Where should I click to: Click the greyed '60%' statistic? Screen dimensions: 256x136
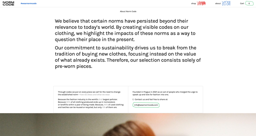pos(68,102)
